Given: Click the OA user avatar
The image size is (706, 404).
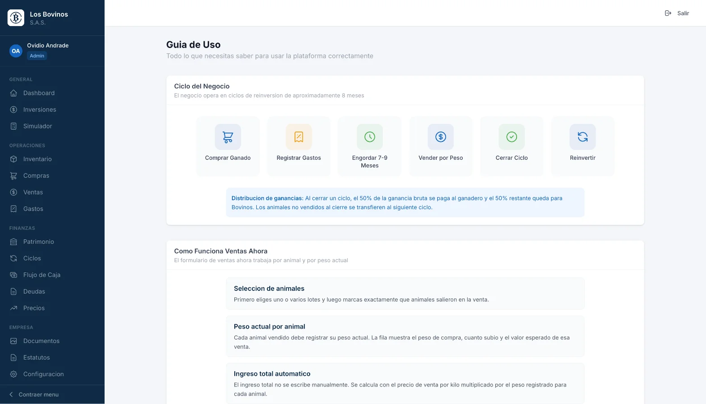Looking at the screenshot, I should [16, 51].
